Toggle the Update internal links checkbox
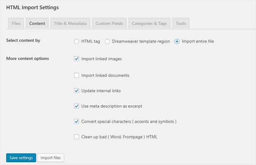Screen dimensions: 256x165 77,90
